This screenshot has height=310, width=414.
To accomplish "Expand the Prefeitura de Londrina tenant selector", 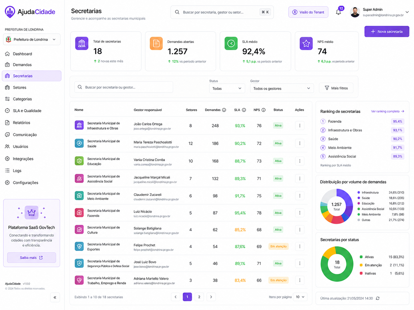I will (32, 39).
